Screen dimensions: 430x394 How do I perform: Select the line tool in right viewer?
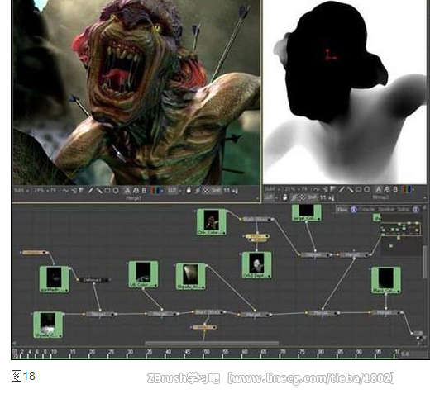[x=342, y=189]
